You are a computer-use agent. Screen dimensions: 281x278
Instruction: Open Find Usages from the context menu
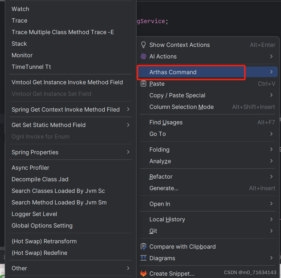pos(166,122)
